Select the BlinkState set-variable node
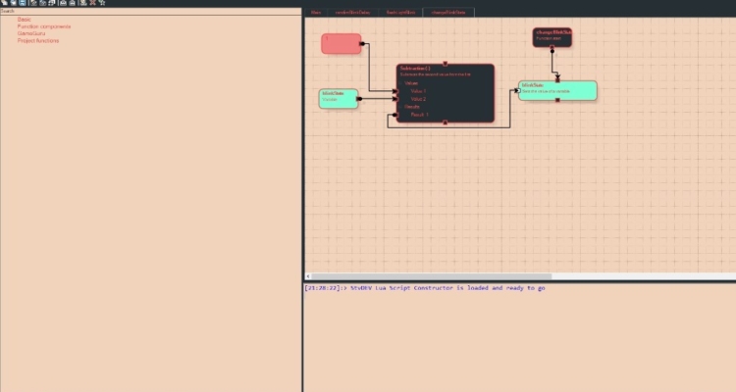Image resolution: width=736 pixels, height=392 pixels. pyautogui.click(x=557, y=90)
